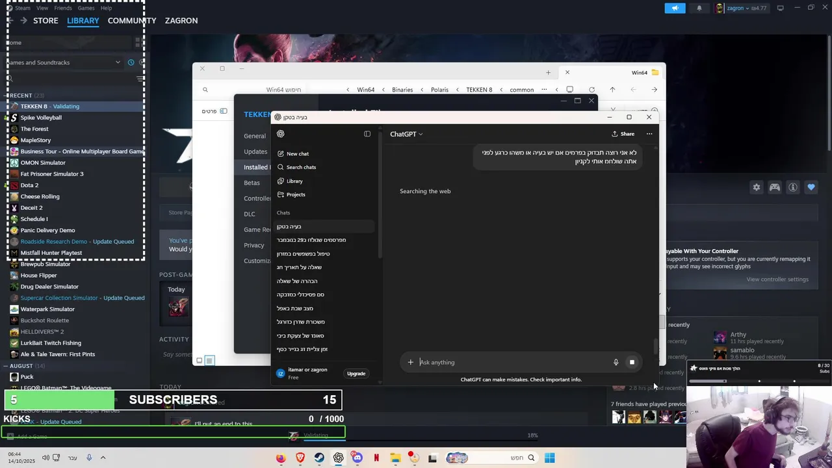832x468 pixels.
Task: Open ChatGPT more options ellipsis
Action: click(649, 134)
